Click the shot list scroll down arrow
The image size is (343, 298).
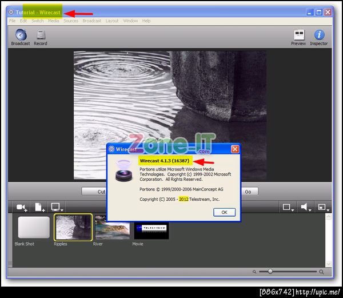(x=328, y=264)
